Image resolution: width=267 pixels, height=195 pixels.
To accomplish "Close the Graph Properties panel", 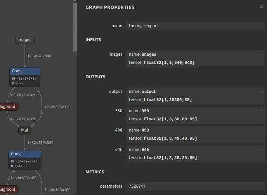I will tap(262, 7).
